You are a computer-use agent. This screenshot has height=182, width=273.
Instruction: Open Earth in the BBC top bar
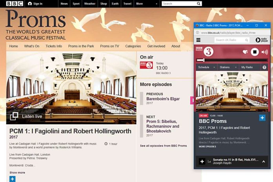point(115,4)
